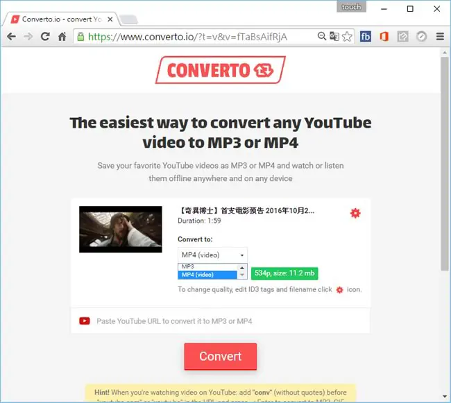Go to the browser home page icon
451x403 pixels.
pyautogui.click(x=62, y=37)
